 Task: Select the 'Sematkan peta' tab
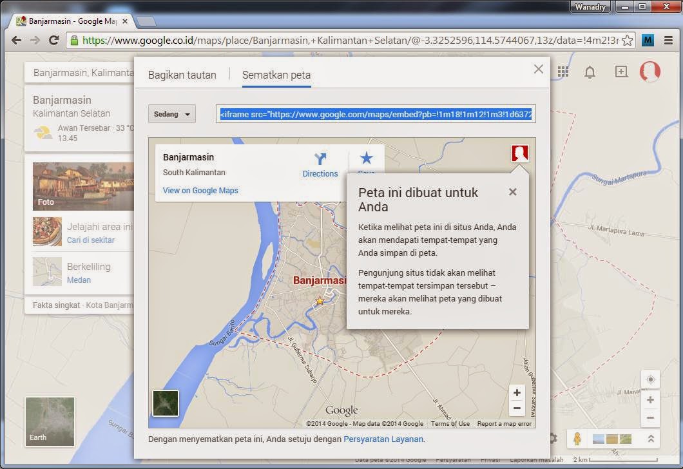pos(276,75)
